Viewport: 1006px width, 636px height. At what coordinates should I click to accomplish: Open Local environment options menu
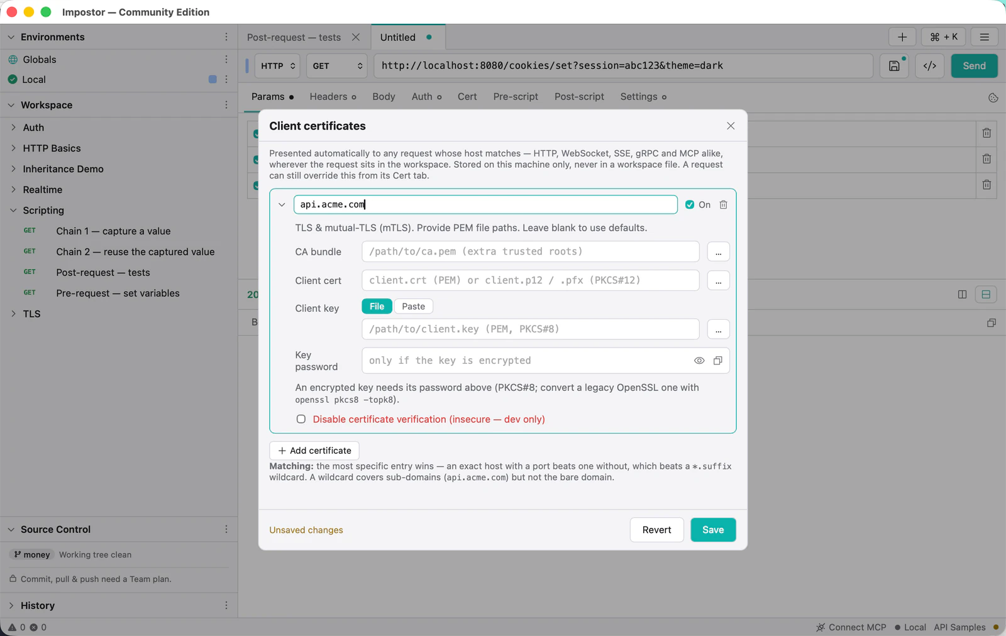[226, 79]
